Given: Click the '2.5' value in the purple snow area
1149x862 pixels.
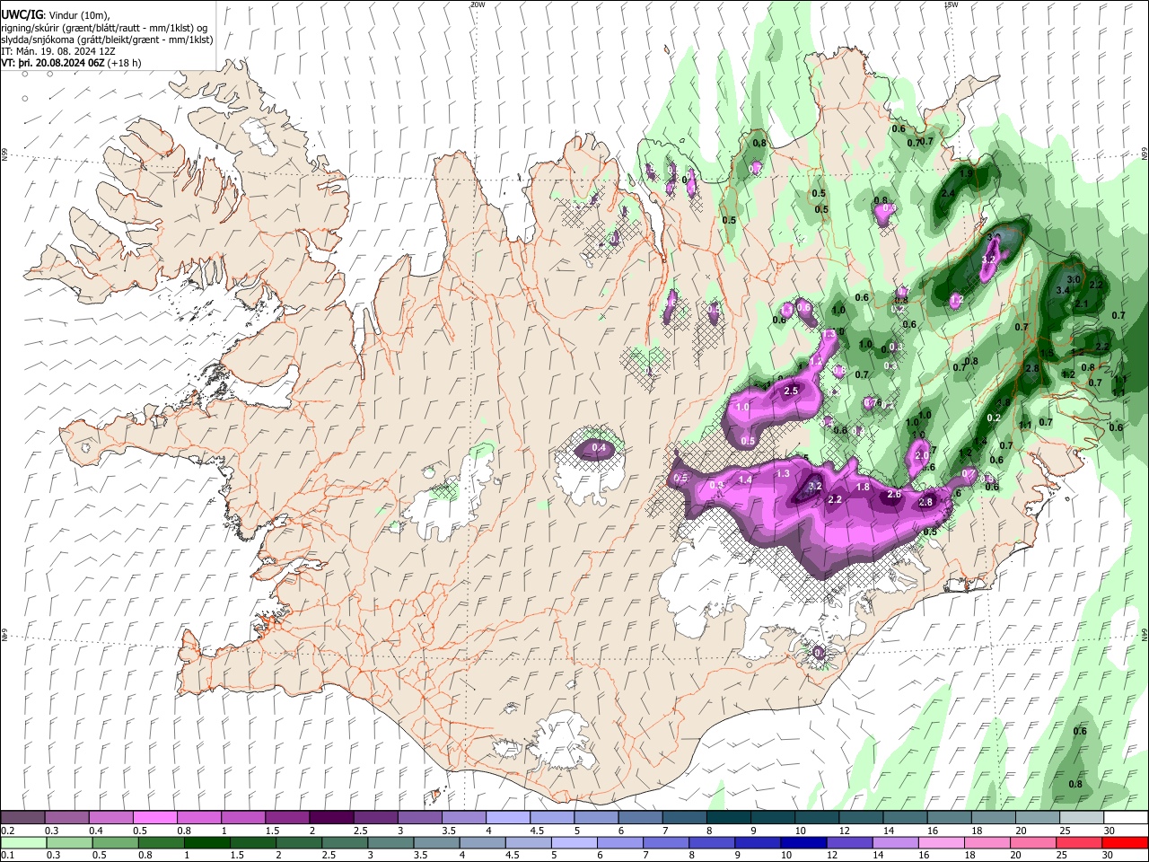Looking at the screenshot, I should (x=792, y=391).
